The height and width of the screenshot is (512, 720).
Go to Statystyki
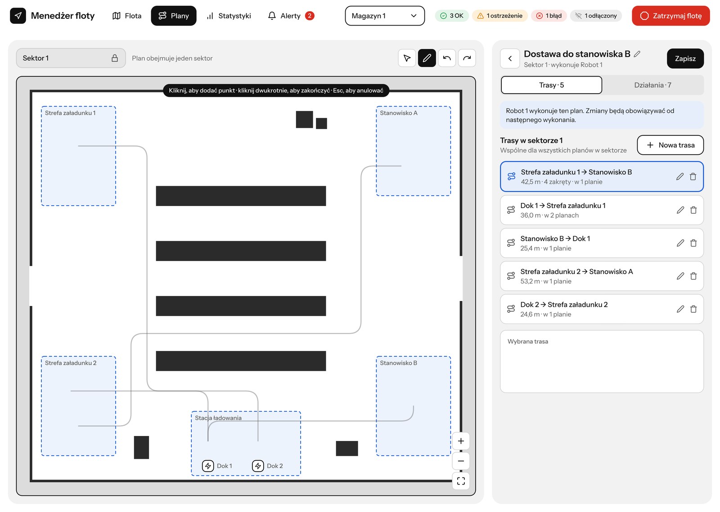(x=229, y=16)
